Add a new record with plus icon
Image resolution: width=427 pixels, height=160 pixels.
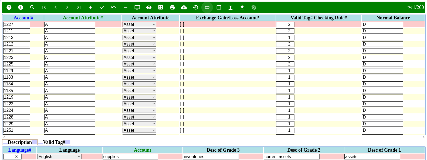[x=90, y=7]
